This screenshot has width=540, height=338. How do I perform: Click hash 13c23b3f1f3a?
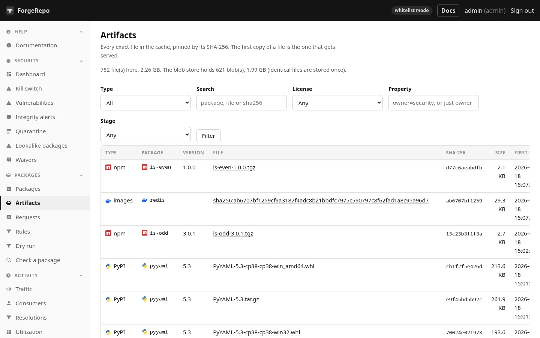click(464, 234)
